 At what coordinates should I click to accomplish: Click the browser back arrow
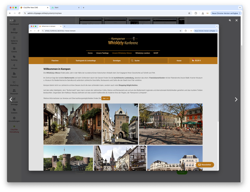click(x=10, y=13)
